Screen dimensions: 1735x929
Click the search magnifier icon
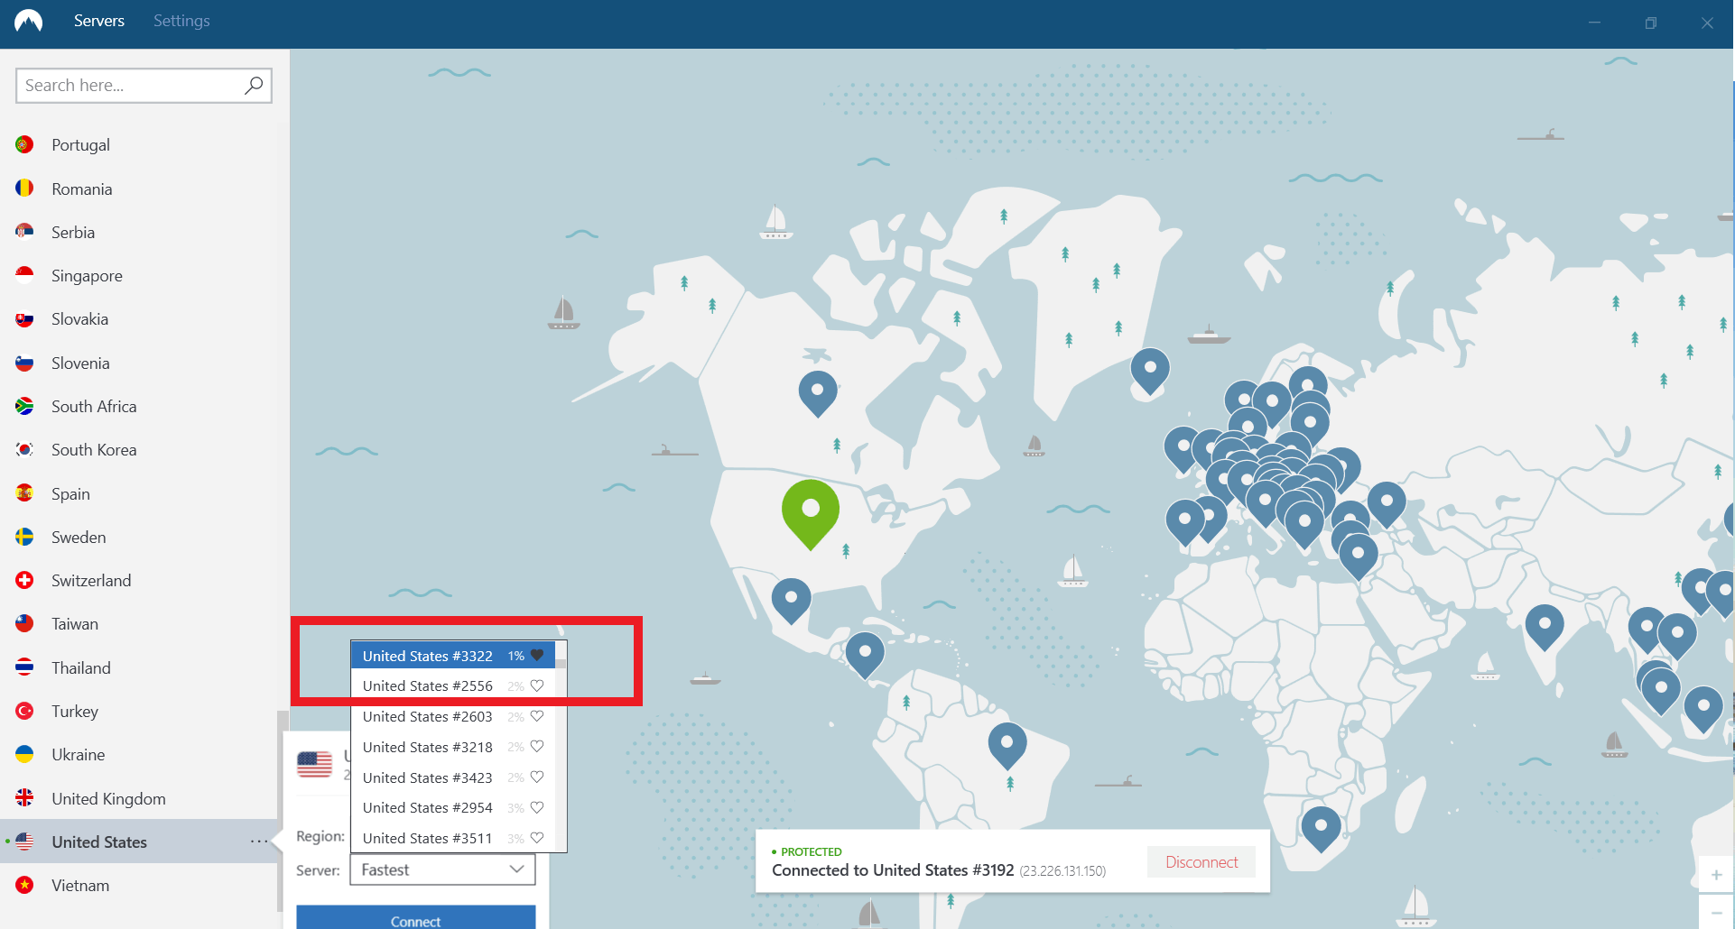coord(254,86)
